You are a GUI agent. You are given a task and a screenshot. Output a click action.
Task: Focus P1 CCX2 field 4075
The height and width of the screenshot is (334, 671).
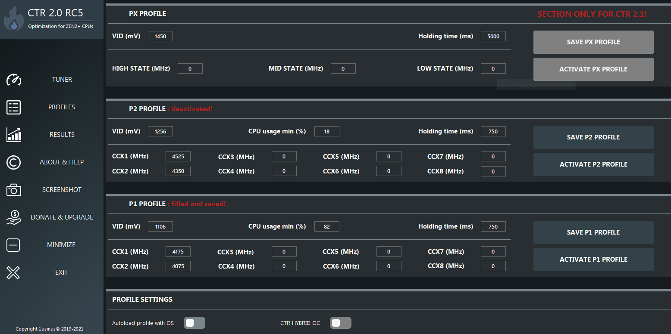pyautogui.click(x=178, y=266)
